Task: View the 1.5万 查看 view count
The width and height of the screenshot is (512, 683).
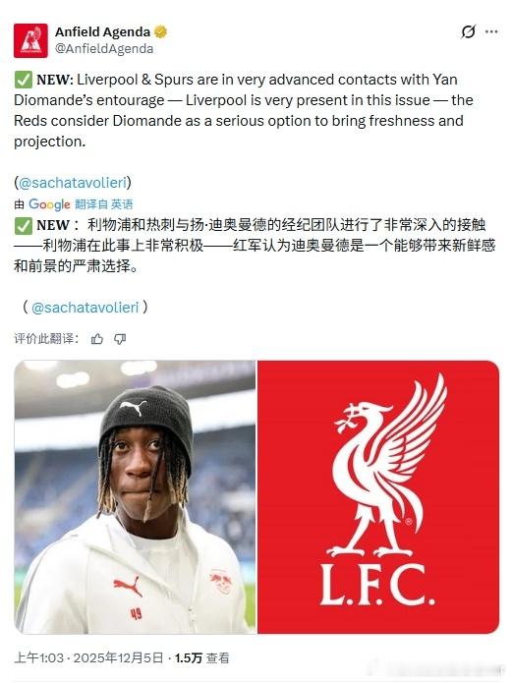Action: click(201, 657)
